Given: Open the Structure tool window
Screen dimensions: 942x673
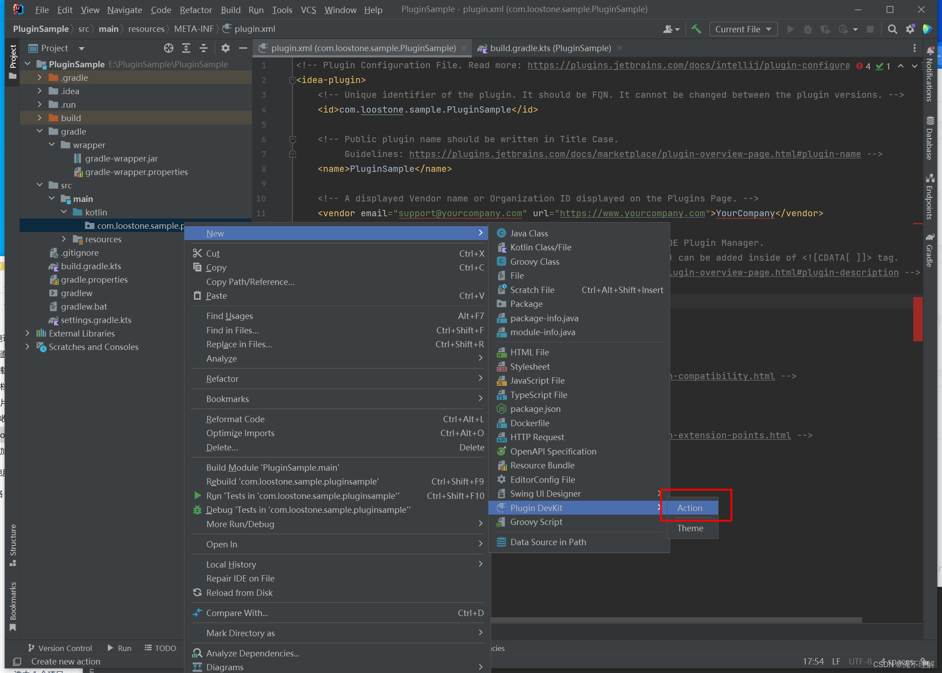Looking at the screenshot, I should pos(13,545).
